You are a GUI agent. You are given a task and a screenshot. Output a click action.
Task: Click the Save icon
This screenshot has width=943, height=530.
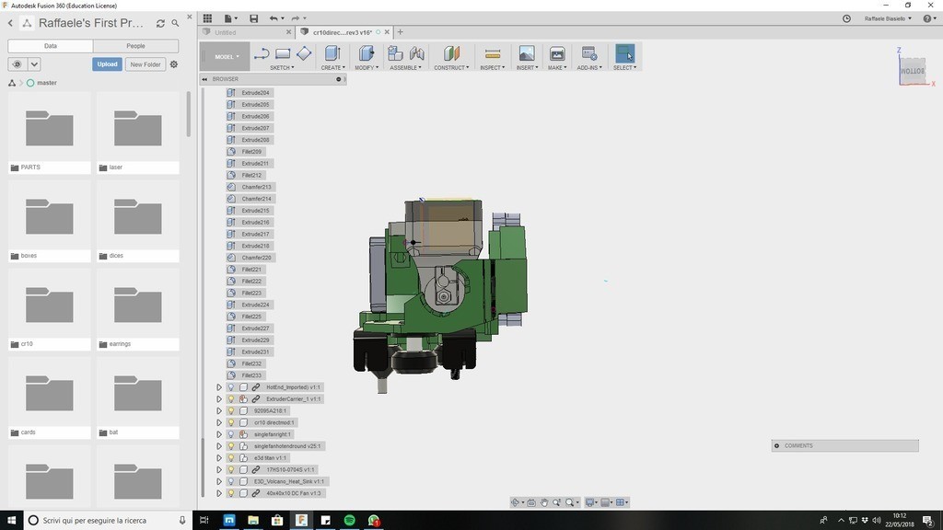[x=254, y=18]
